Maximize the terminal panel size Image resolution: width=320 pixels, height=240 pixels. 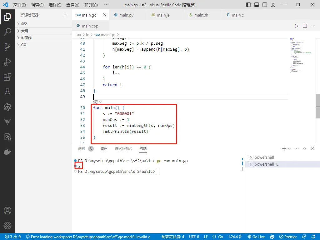tap(305, 148)
